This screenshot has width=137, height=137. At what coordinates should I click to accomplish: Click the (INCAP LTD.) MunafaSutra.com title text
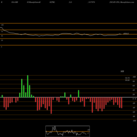pyautogui.click(x=122, y=2)
